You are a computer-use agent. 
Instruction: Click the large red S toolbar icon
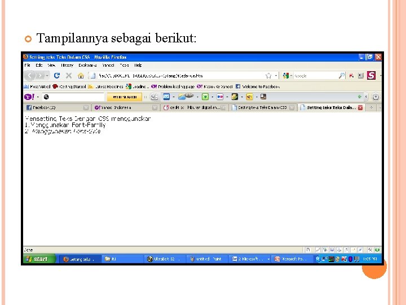(x=371, y=76)
